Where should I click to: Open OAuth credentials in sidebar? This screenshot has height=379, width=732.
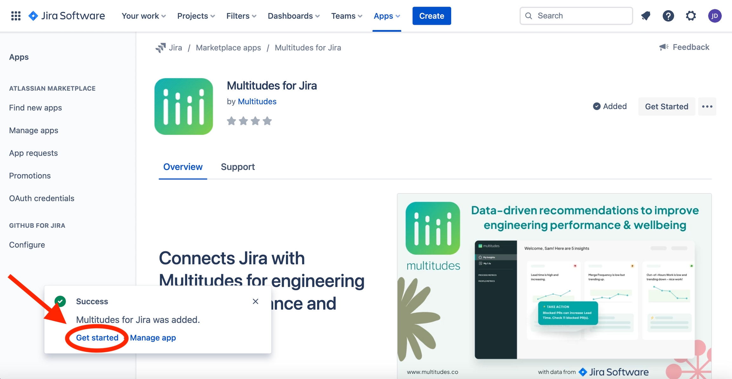coord(42,198)
